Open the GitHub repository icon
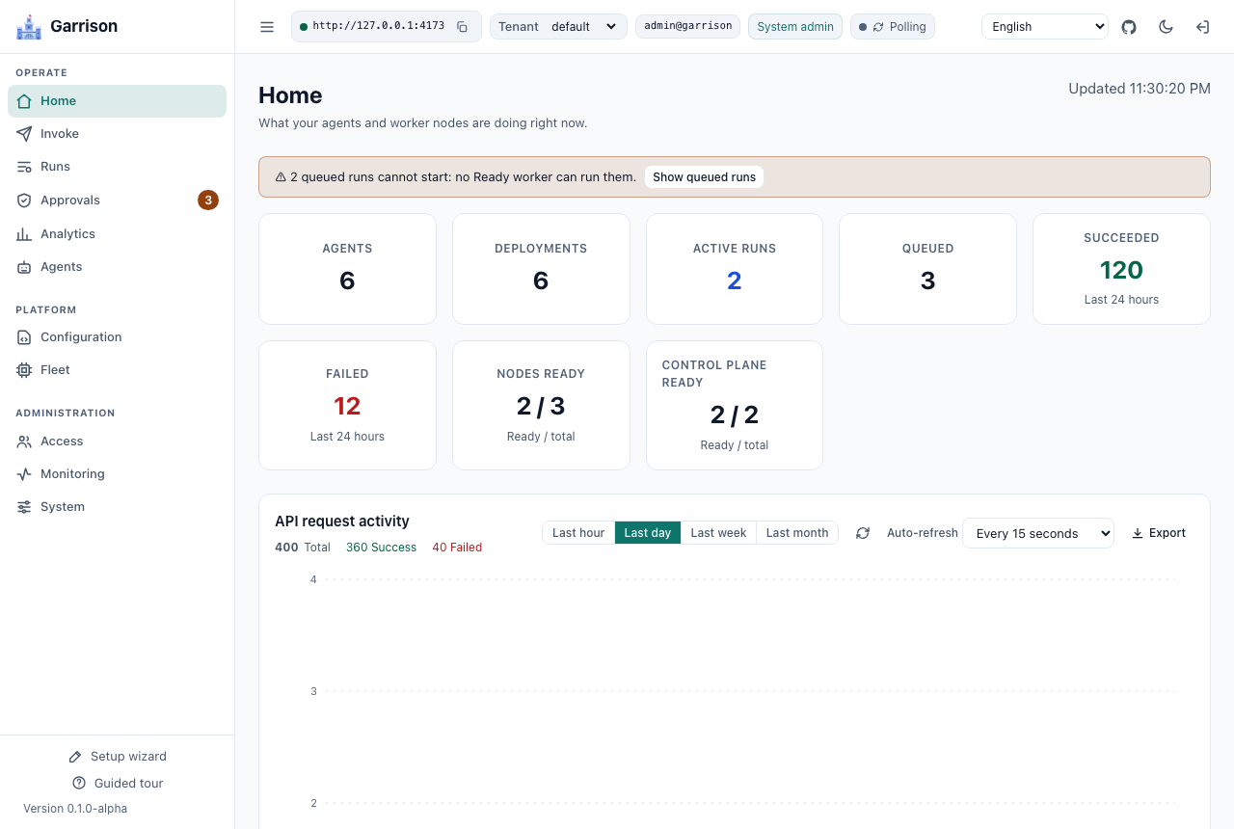Image resolution: width=1234 pixels, height=829 pixels. click(x=1129, y=27)
